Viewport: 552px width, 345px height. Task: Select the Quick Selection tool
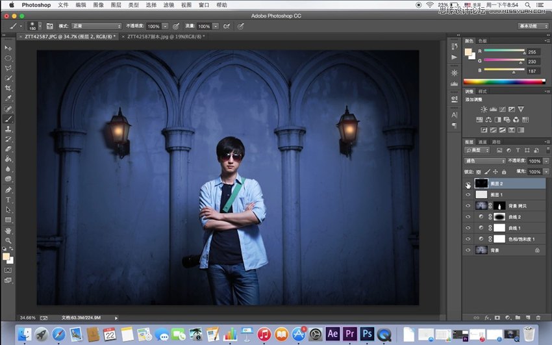8,78
